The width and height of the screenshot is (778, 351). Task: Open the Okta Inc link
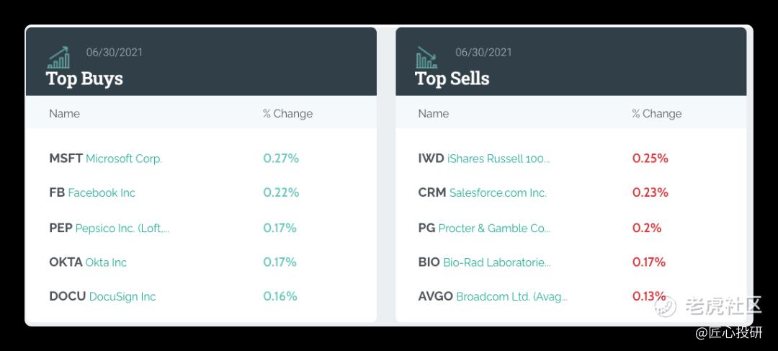[x=106, y=262]
